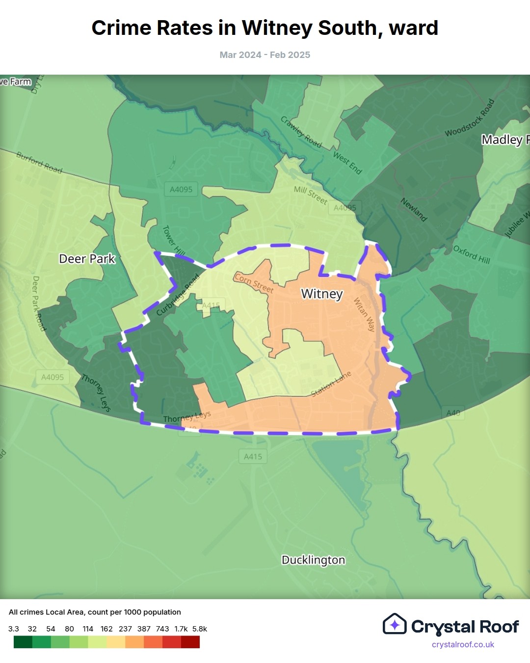This screenshot has width=530, height=663.
Task: Click the Corn Street road label
Action: tap(254, 283)
